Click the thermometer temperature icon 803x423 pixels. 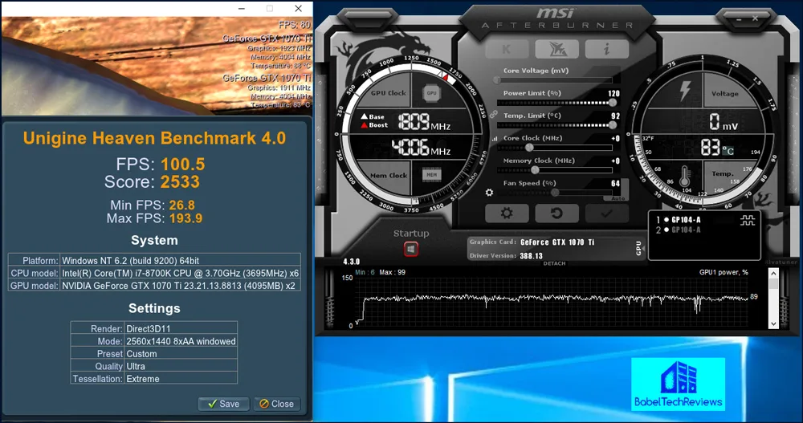coord(685,176)
